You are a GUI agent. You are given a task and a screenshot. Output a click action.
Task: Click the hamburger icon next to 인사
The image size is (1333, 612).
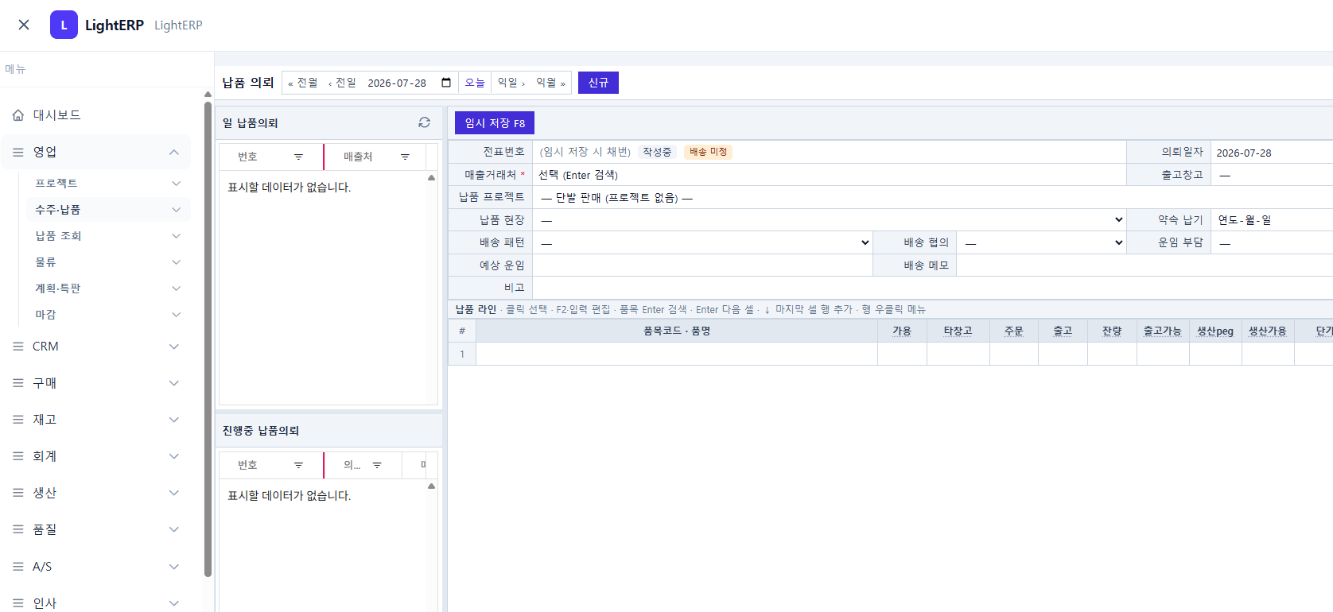pos(18,603)
